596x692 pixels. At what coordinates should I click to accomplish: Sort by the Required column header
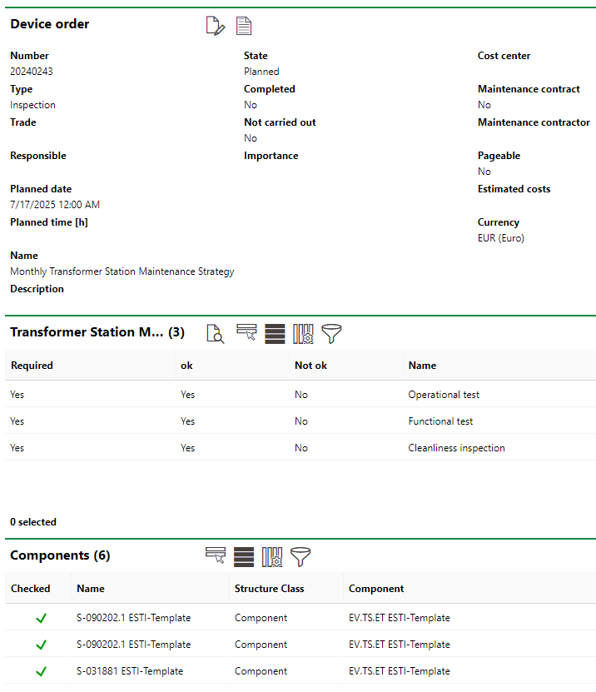tap(32, 366)
